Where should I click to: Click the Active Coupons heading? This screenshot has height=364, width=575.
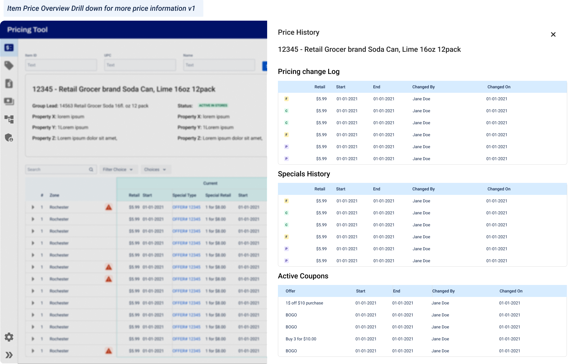(303, 276)
